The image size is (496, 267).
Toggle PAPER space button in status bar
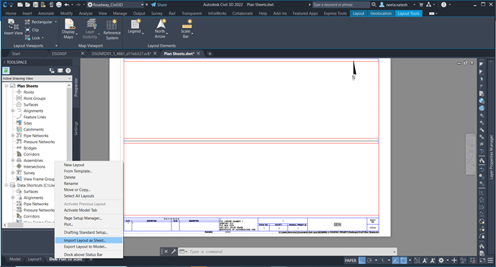coord(350,260)
